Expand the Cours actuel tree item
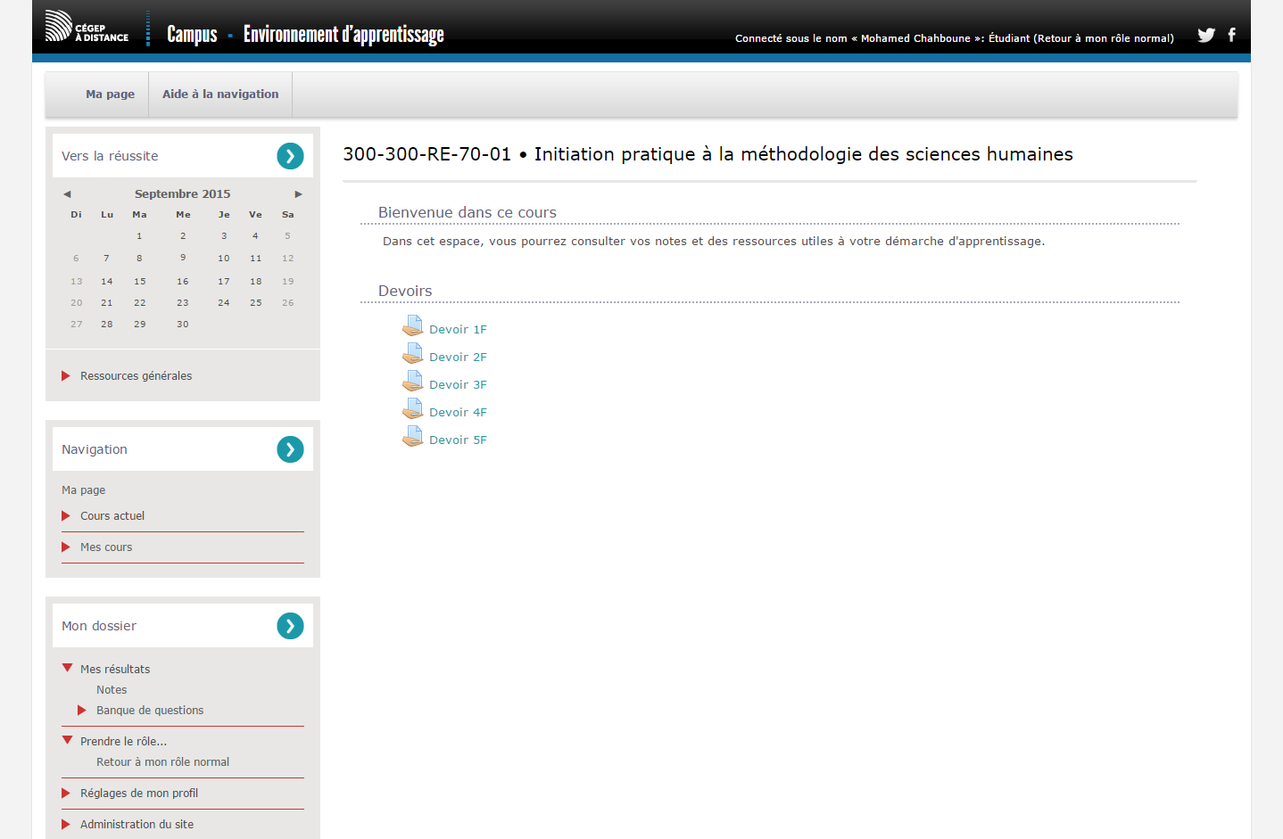This screenshot has width=1283, height=839. [x=66, y=516]
